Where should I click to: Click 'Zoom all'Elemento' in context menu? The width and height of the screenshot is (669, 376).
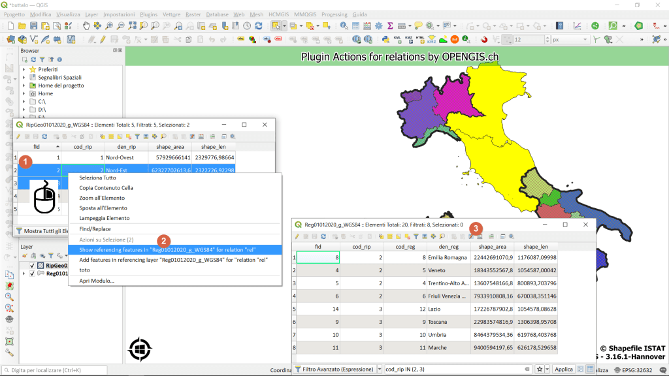[102, 198]
